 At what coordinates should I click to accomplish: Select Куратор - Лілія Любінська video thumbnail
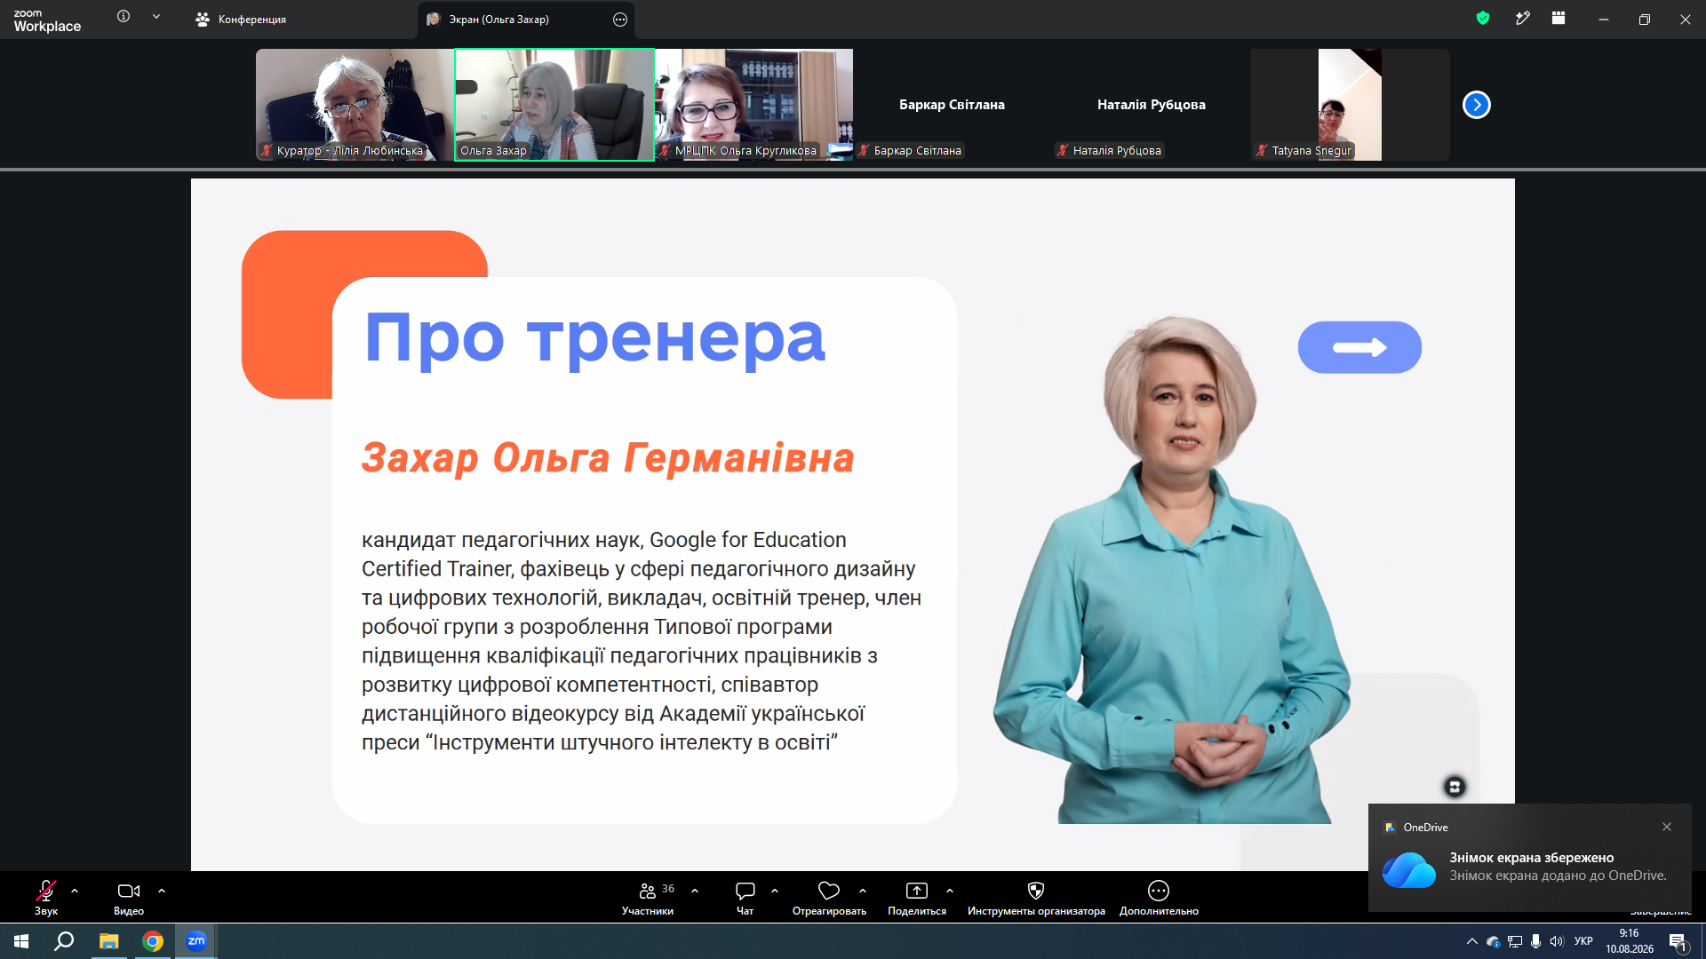click(x=355, y=105)
